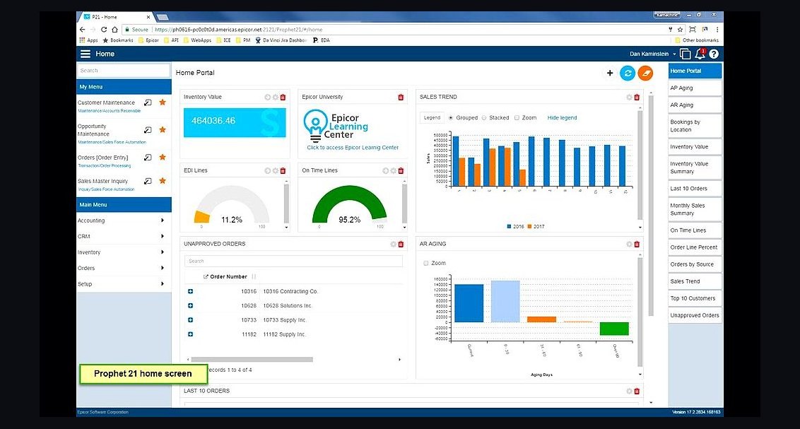Unfavorite Customer Maintenance star
Viewport: 800px width, 429px height.
(163, 102)
